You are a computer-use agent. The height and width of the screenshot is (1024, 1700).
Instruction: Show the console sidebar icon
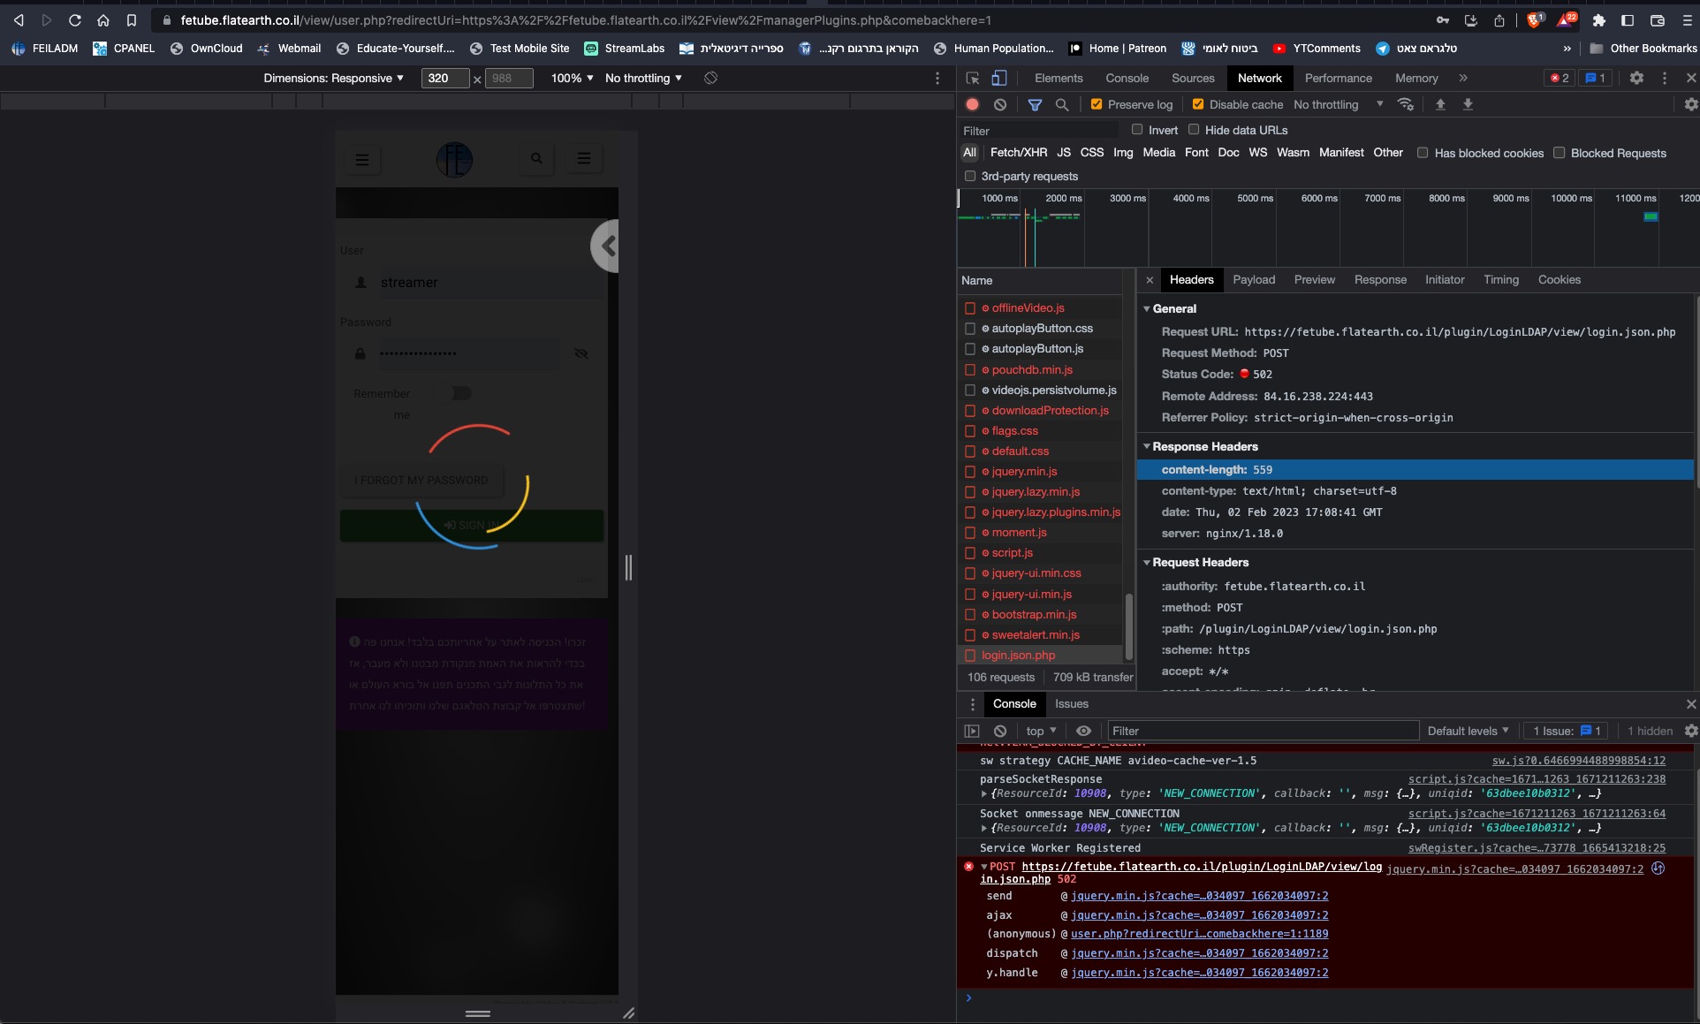click(972, 731)
